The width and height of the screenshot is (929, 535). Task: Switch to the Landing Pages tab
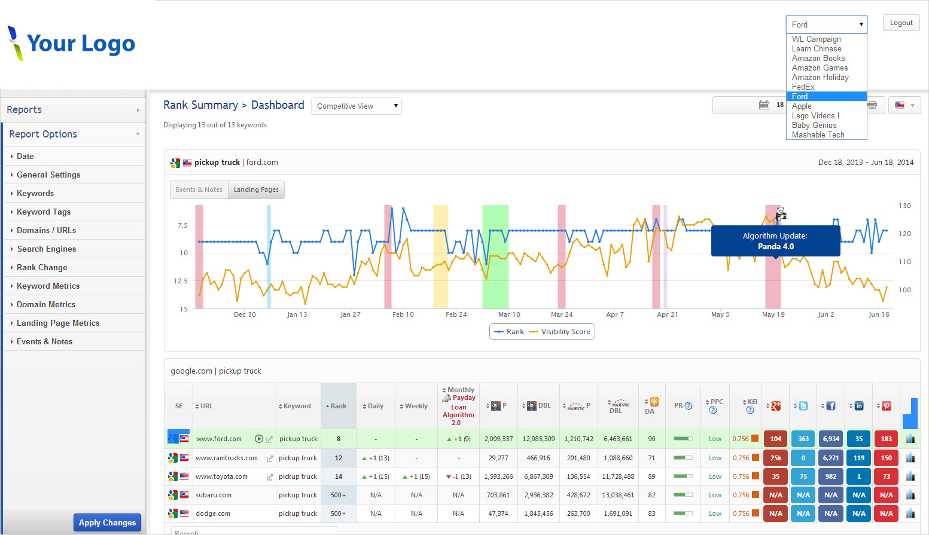pos(255,189)
